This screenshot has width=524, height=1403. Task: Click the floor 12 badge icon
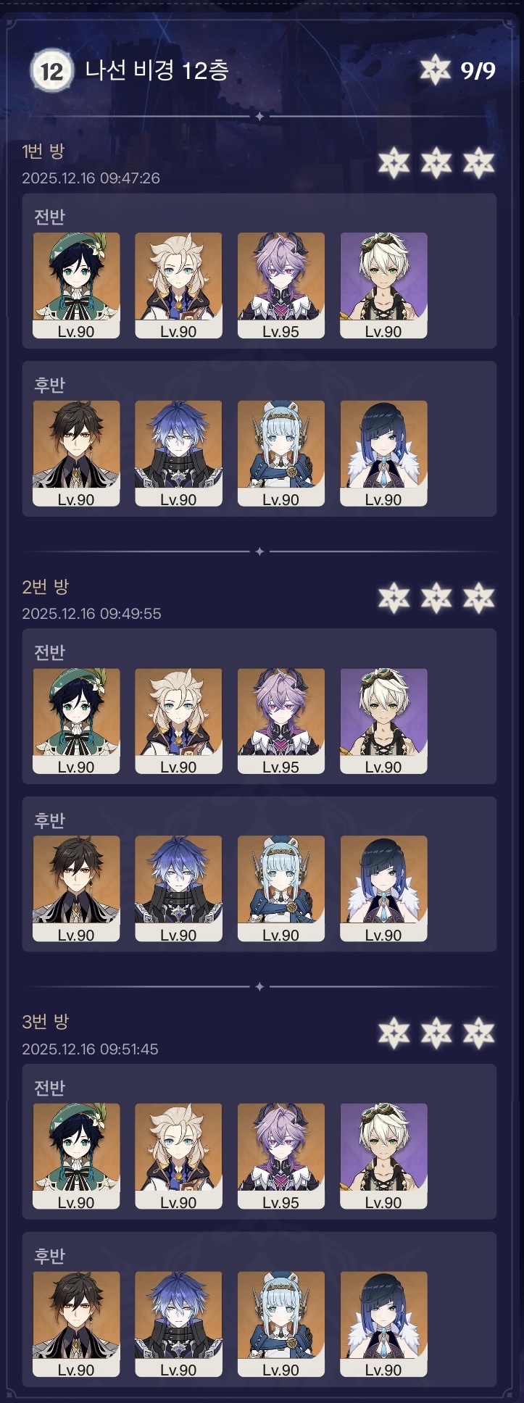51,71
